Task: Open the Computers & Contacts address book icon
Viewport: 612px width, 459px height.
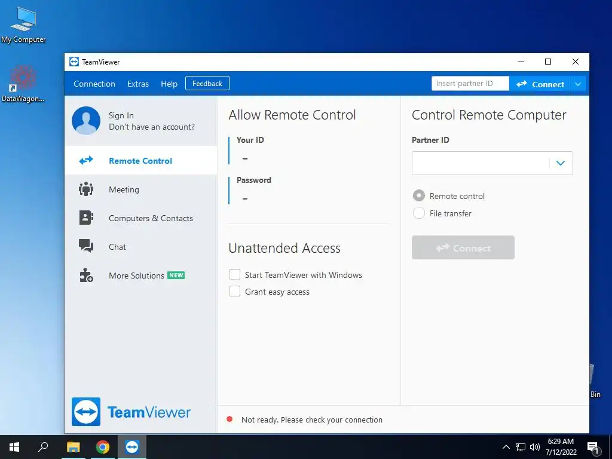Action: click(86, 218)
